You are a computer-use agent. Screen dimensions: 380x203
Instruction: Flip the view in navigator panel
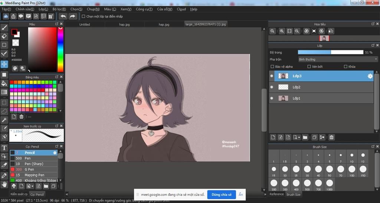331,31
